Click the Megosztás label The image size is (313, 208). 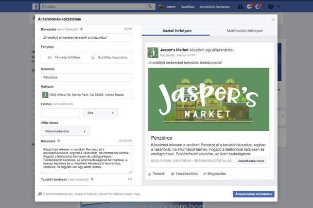217,174
